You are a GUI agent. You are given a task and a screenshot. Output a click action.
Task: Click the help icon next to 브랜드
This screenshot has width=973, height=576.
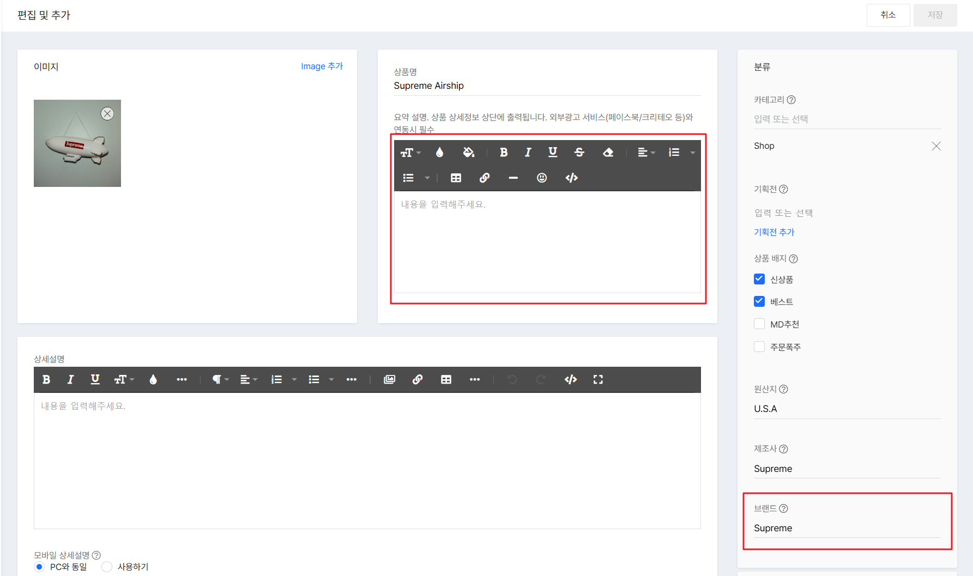(x=783, y=508)
